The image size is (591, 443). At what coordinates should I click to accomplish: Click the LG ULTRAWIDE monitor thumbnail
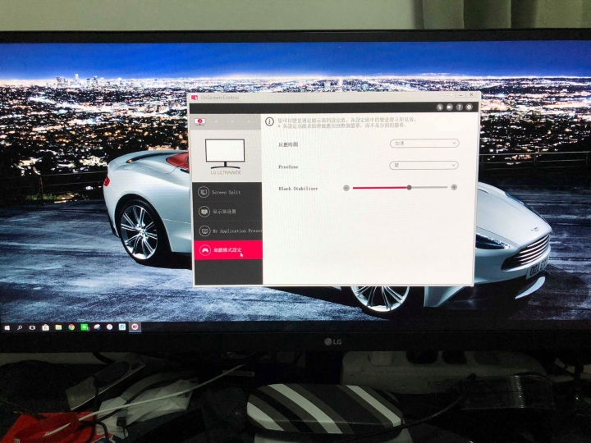click(x=225, y=153)
